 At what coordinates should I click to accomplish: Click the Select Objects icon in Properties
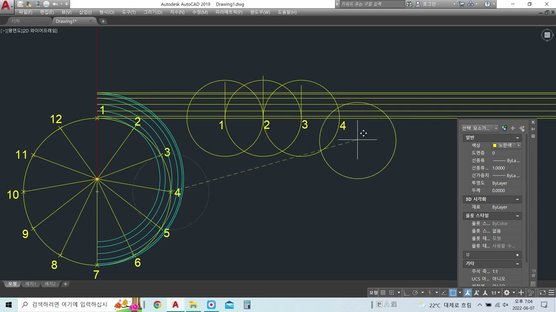tap(513, 128)
